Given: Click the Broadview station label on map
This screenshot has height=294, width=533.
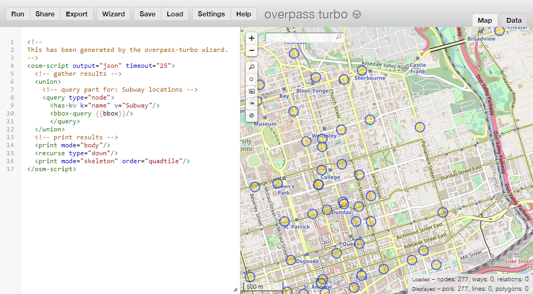Looking at the screenshot, I should click(x=482, y=39).
